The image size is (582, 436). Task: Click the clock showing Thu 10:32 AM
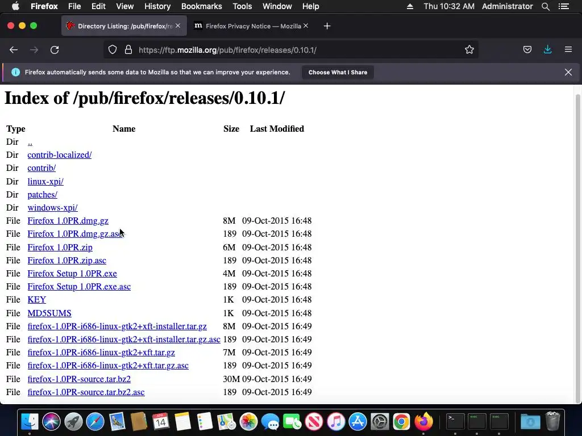pyautogui.click(x=449, y=6)
